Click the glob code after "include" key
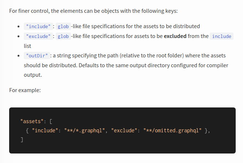The width and height of the screenshot is (243, 163). point(63,26)
